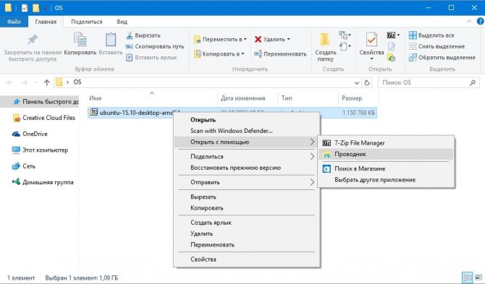Viewport: 485px width, 284px height.
Task: Click Rename in the ribbon
Action: (x=280, y=53)
